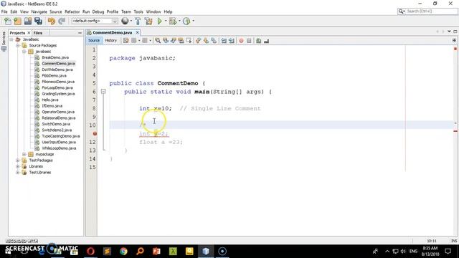
Task: Open Opera browser from the taskbar
Action: (x=90, y=252)
